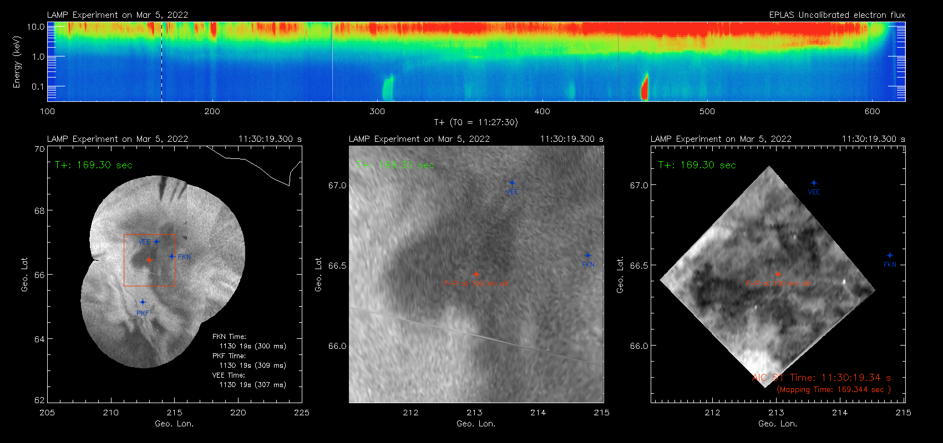Image resolution: width=943 pixels, height=443 pixels.
Task: Click the 1.0 keV energy tick label
Action: tap(38, 56)
